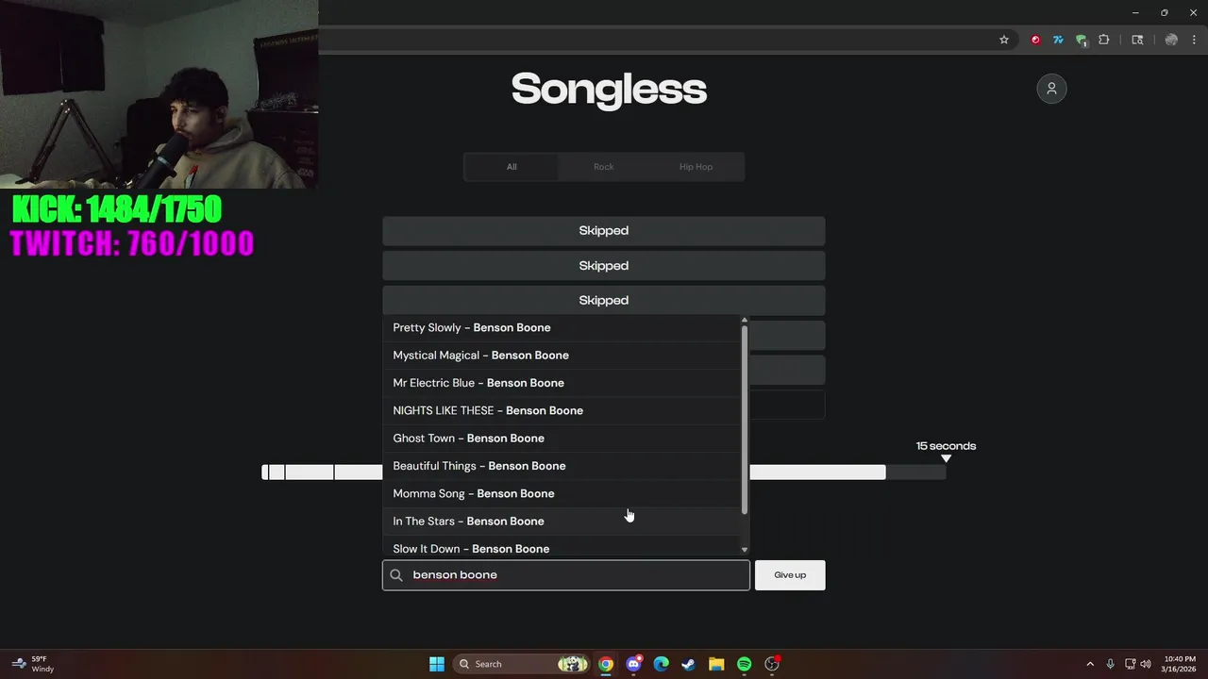Click the suggestion list scroll-up arrow

point(745,321)
